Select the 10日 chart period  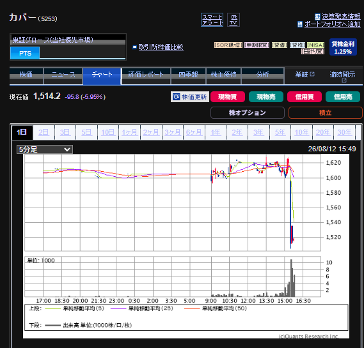(108, 132)
